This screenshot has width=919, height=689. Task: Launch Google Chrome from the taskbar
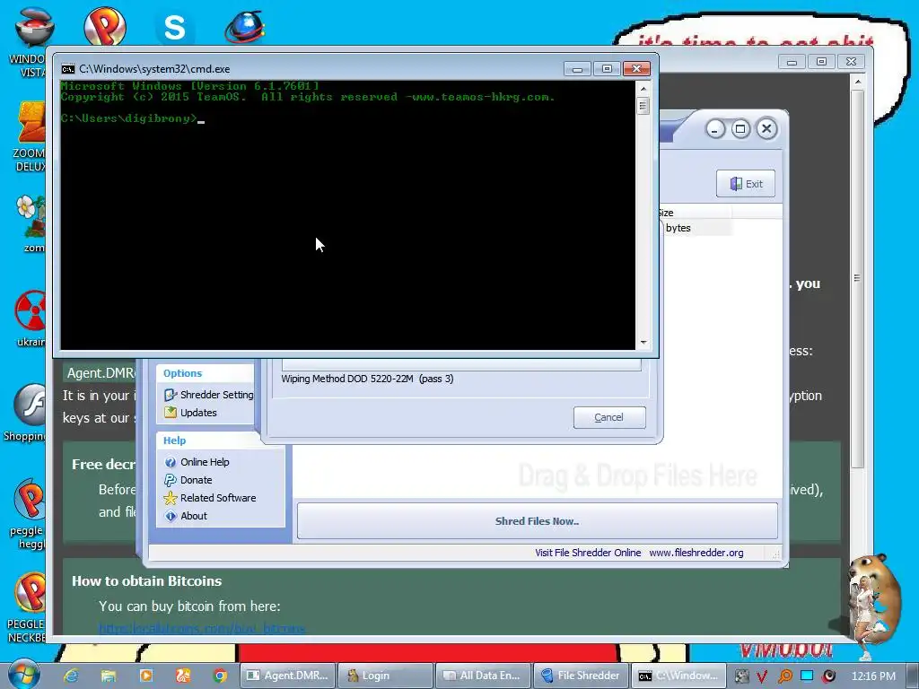[221, 676]
